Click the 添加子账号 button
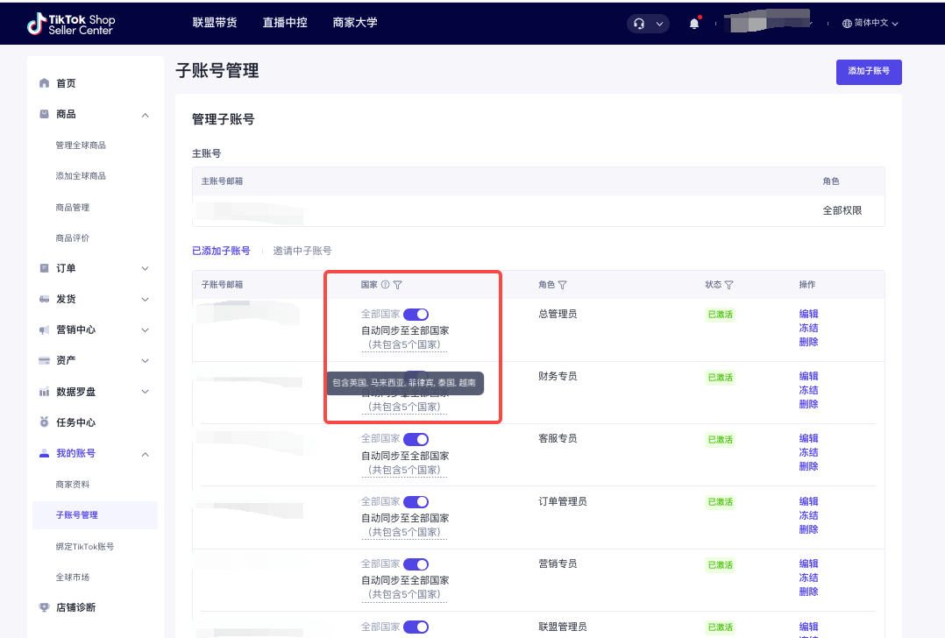The height and width of the screenshot is (638, 945). (x=869, y=72)
